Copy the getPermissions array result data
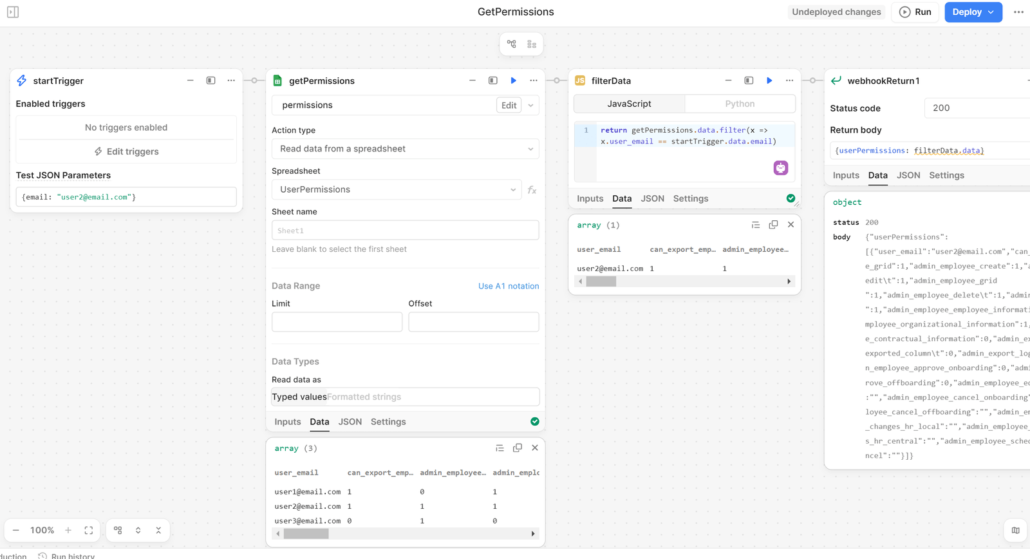1030x559 pixels. (517, 448)
